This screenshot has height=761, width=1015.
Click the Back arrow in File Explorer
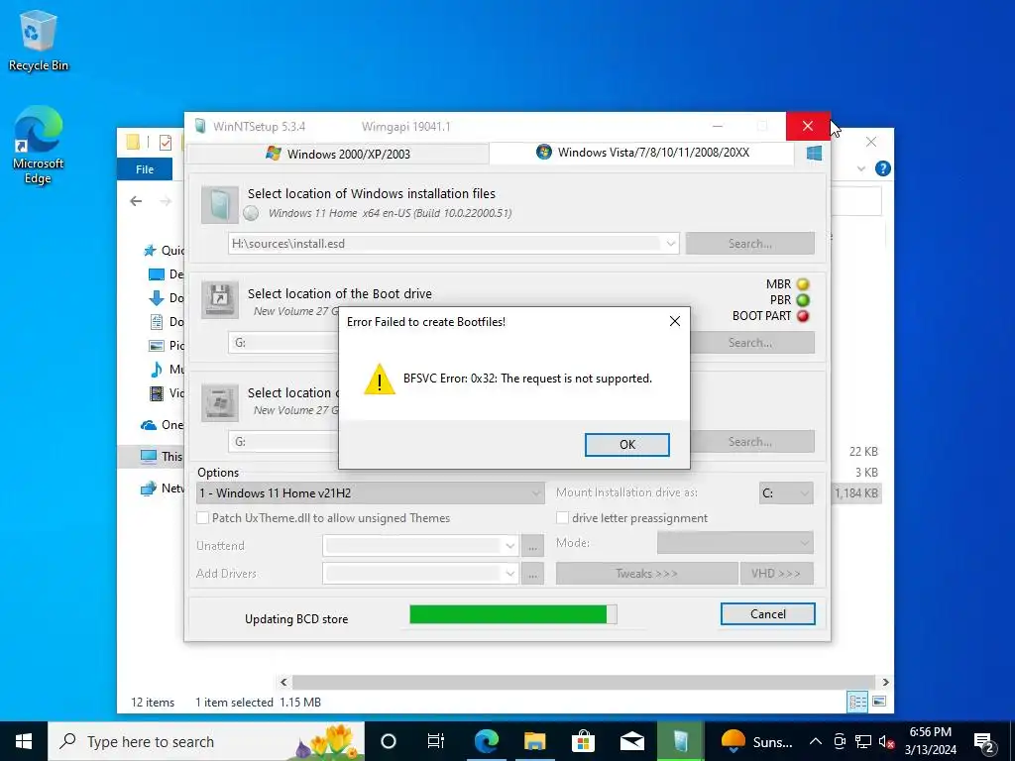tap(136, 201)
